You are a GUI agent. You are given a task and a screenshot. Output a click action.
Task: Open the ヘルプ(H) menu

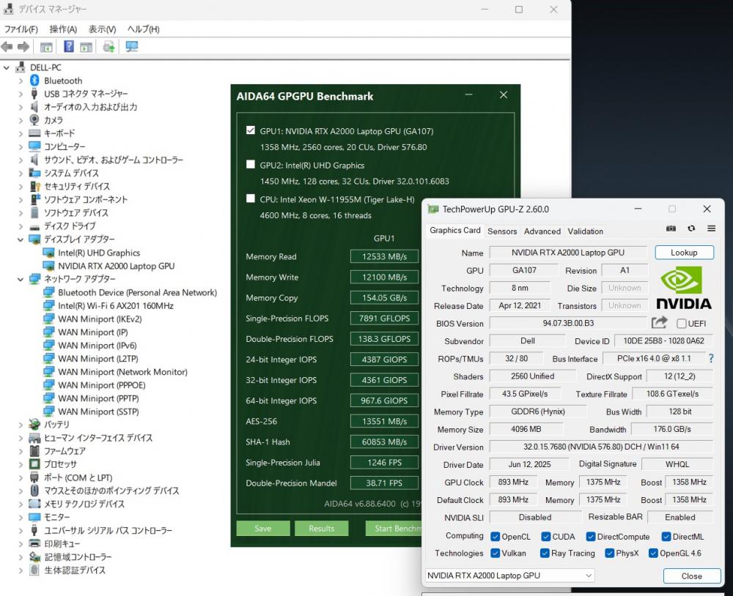144,29
